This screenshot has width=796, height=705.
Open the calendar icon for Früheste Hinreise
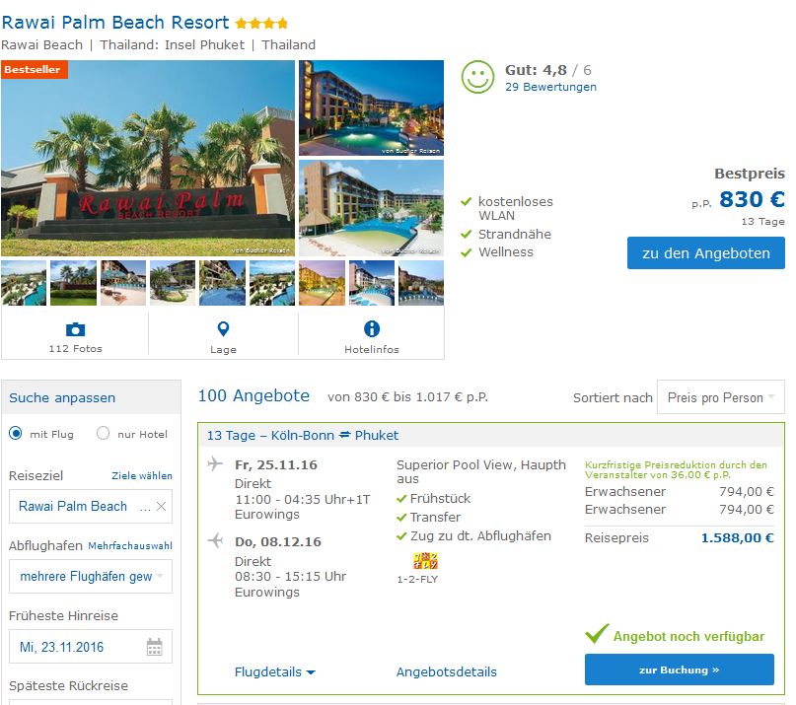[154, 647]
